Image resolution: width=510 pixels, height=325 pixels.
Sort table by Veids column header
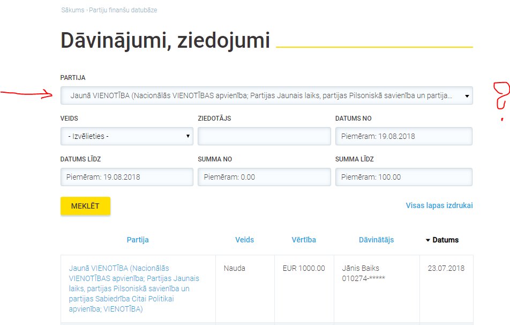tap(244, 240)
